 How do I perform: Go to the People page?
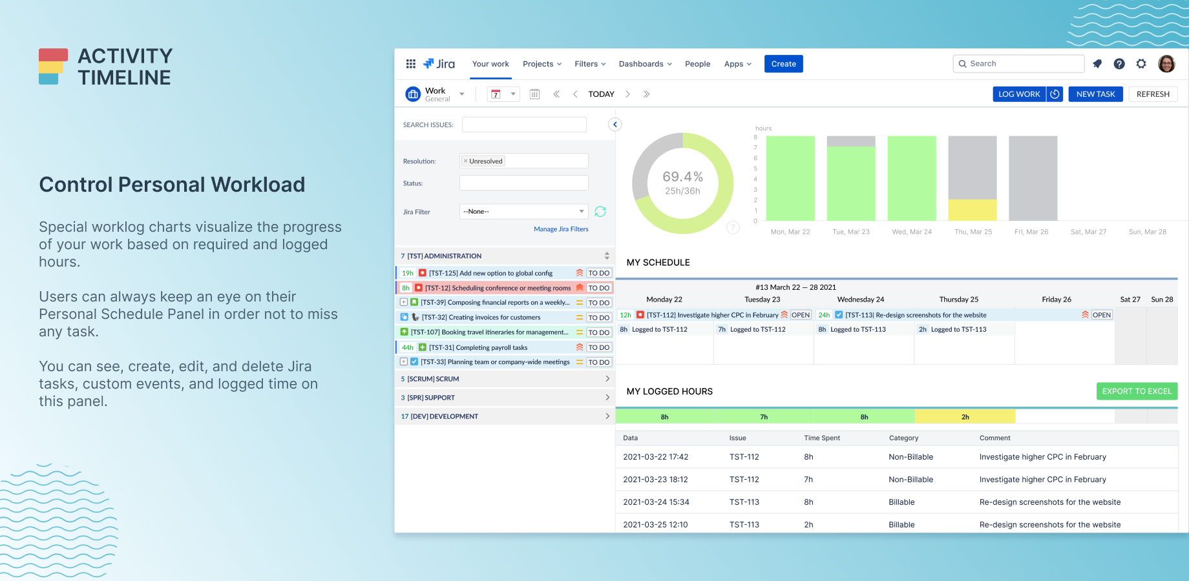[x=697, y=64]
